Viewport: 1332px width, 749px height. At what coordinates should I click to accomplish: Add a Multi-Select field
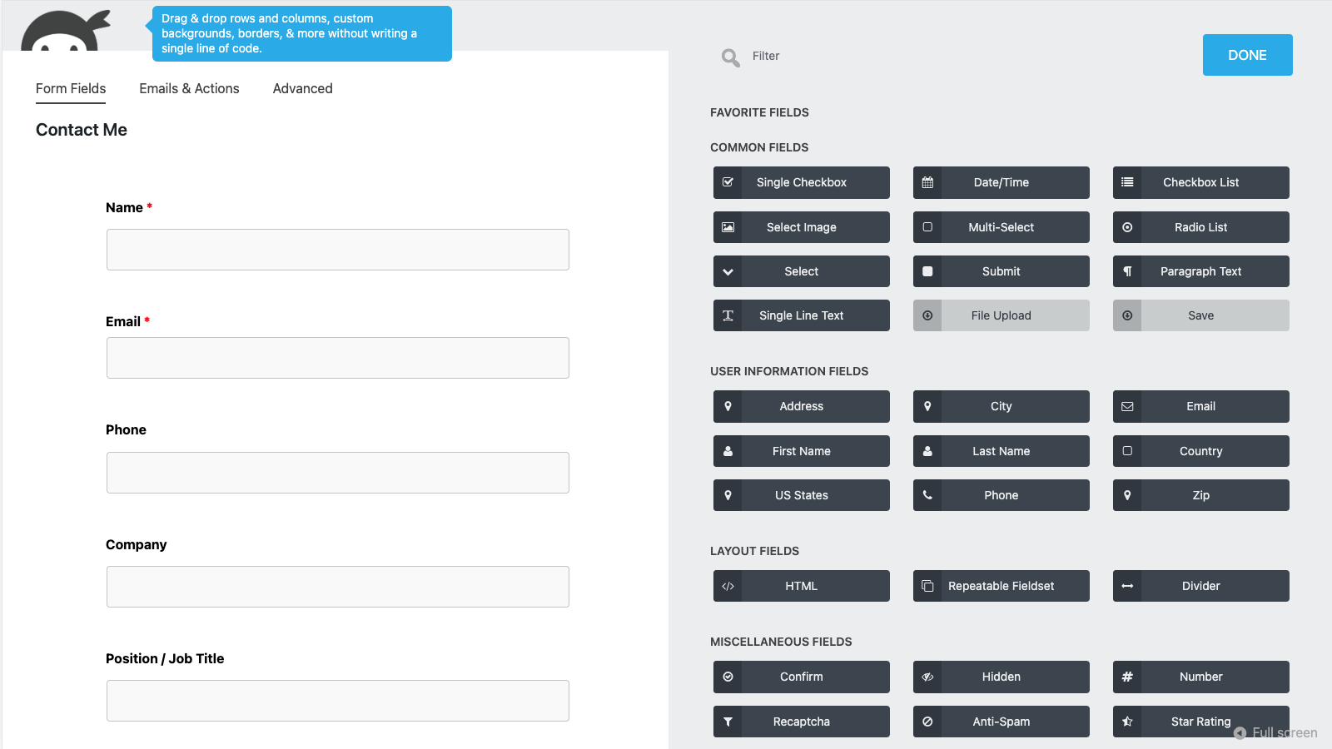[1001, 227]
